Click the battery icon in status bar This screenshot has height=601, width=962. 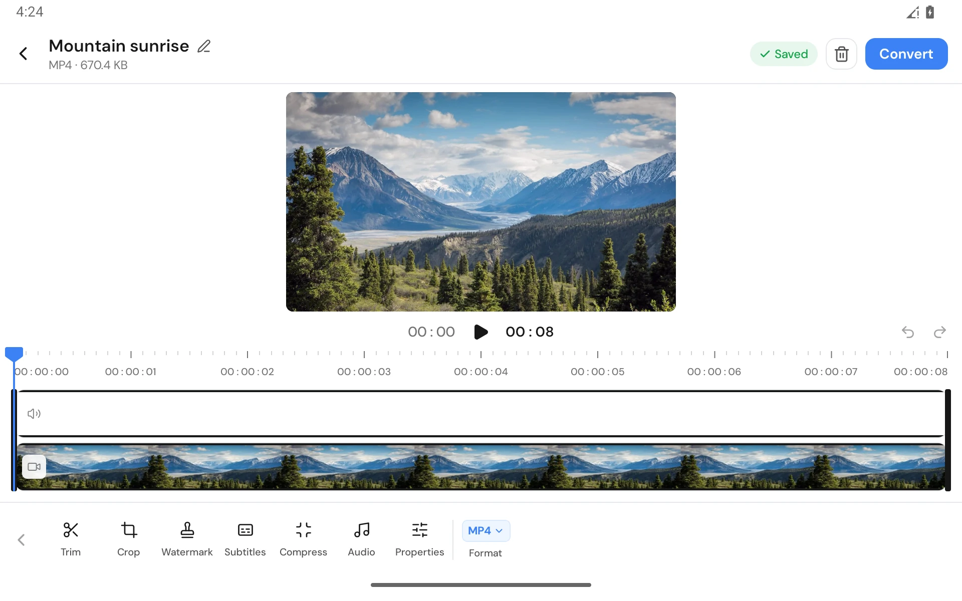click(930, 12)
